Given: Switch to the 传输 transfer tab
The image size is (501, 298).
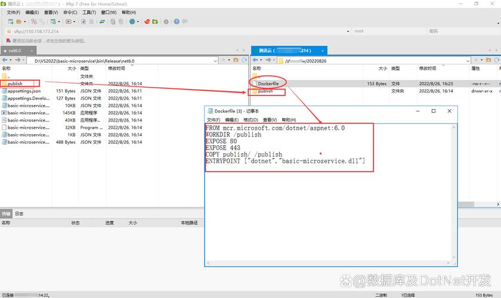Looking at the screenshot, I should click(x=6, y=213).
